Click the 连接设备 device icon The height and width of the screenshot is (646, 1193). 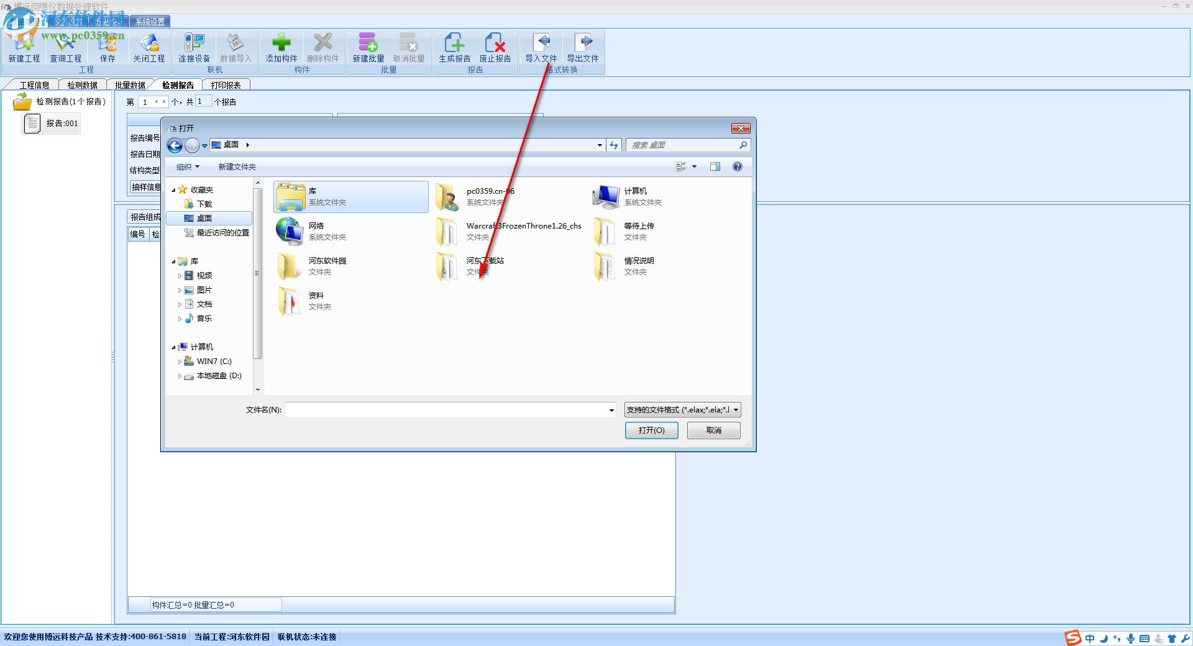point(194,48)
